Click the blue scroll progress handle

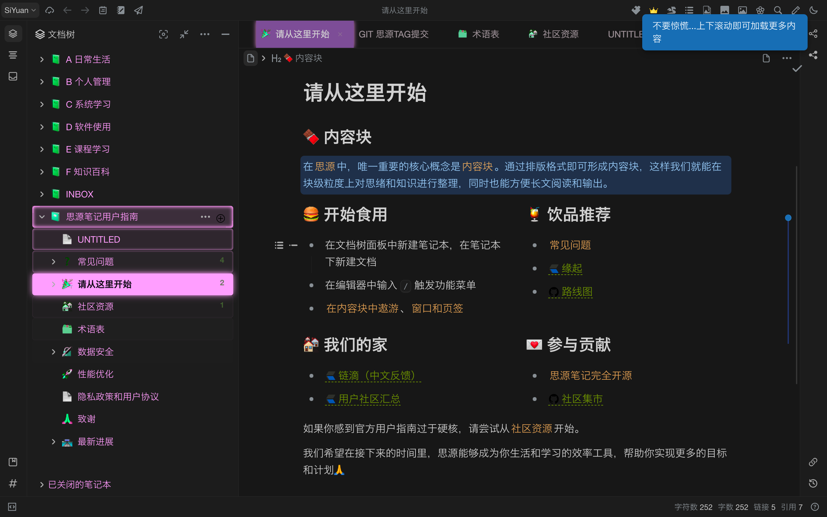click(788, 218)
